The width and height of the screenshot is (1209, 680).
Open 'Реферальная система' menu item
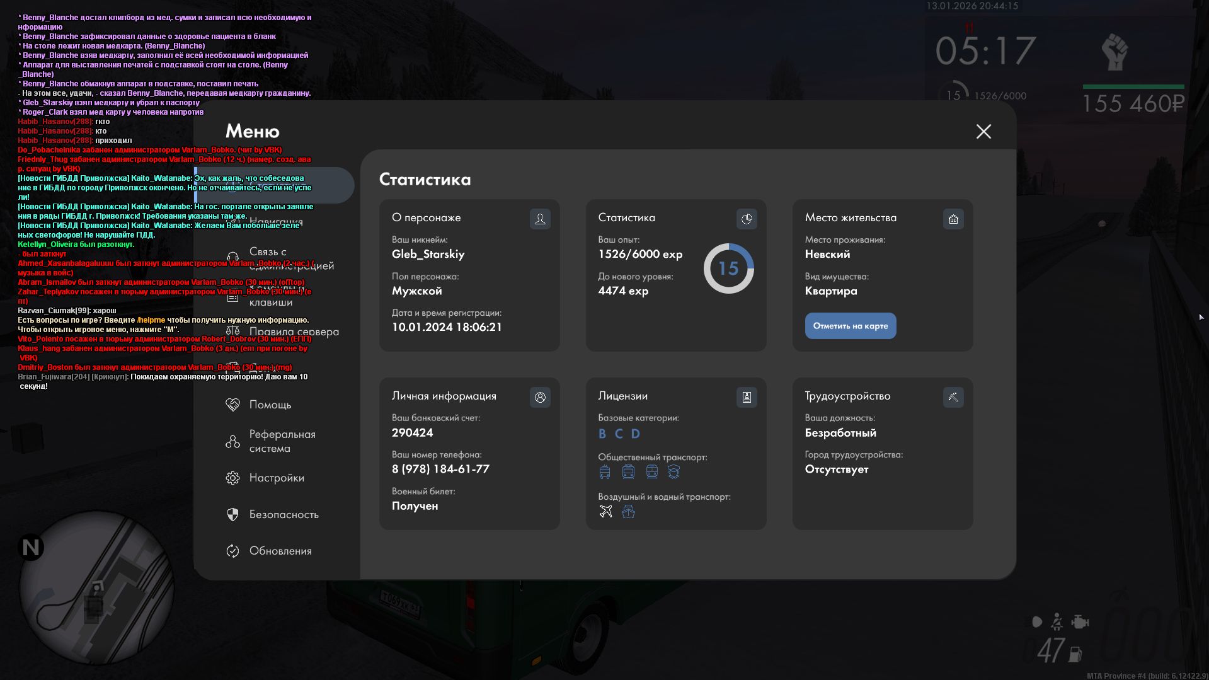(x=282, y=441)
